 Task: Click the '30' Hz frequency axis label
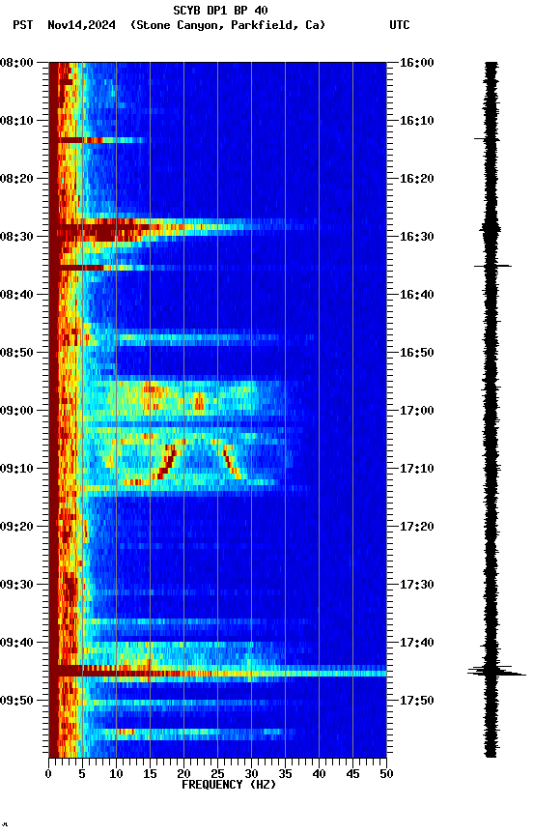point(251,774)
